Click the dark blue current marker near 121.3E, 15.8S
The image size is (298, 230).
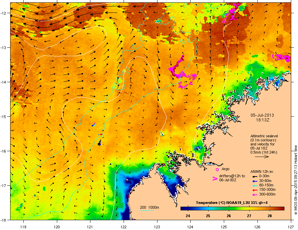click(x=100, y=143)
